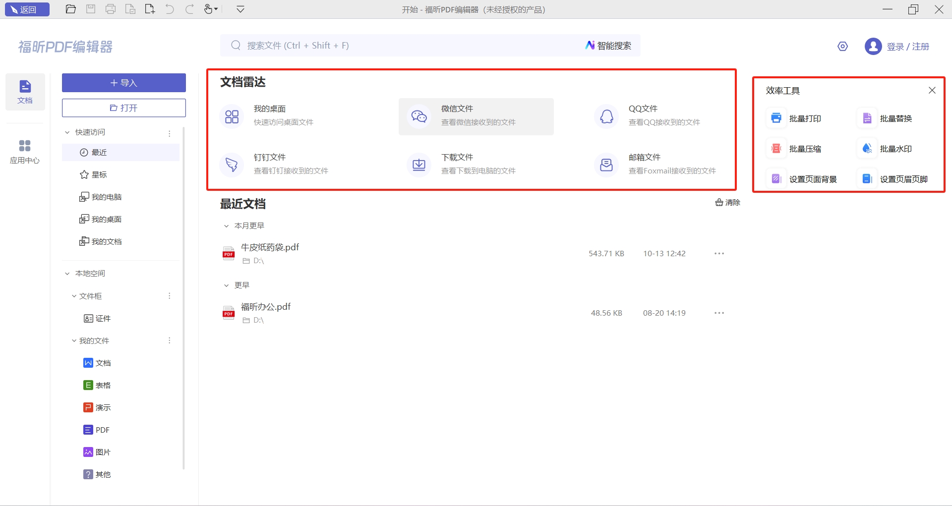The image size is (952, 506).
Task: Click the sidebar vertical scrollbar
Action: click(183, 297)
